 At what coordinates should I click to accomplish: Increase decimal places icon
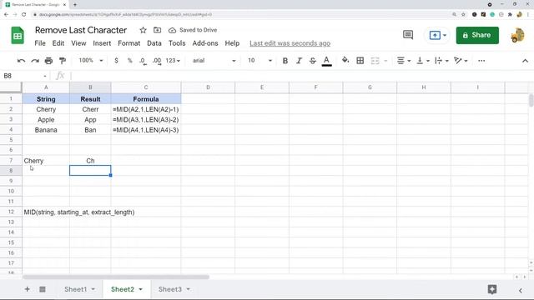157,61
